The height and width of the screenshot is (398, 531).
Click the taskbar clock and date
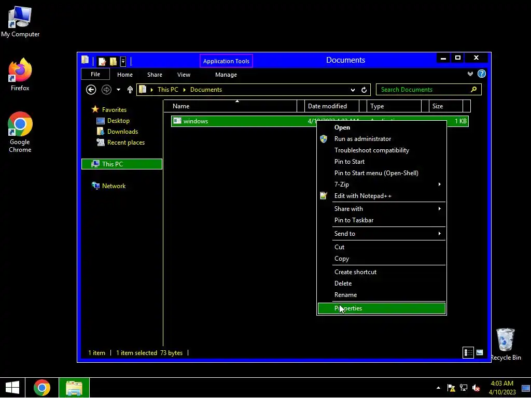(x=502, y=388)
